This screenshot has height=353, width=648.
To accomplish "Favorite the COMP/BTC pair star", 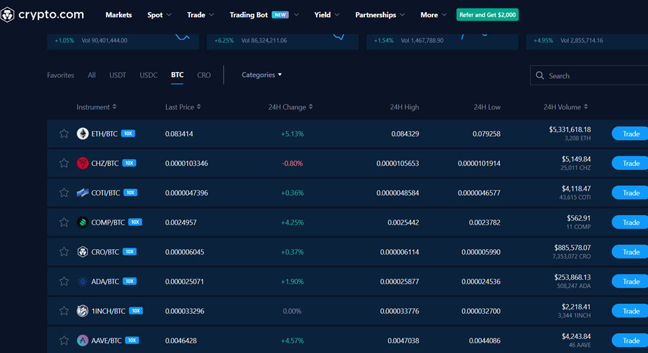I will [x=63, y=222].
